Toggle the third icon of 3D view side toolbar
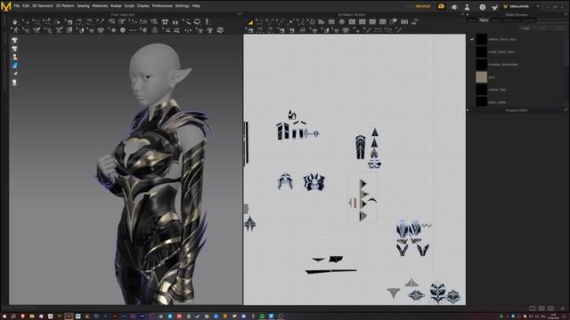The height and width of the screenshot is (320, 570). tap(14, 57)
